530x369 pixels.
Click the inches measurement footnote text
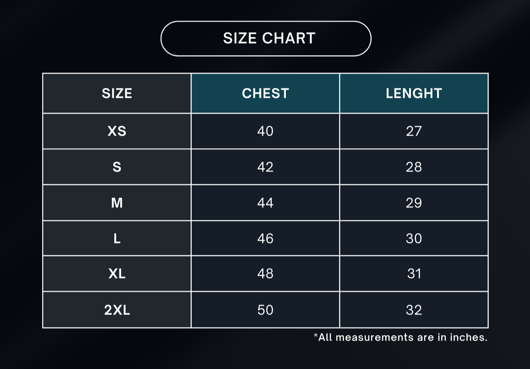click(x=400, y=337)
